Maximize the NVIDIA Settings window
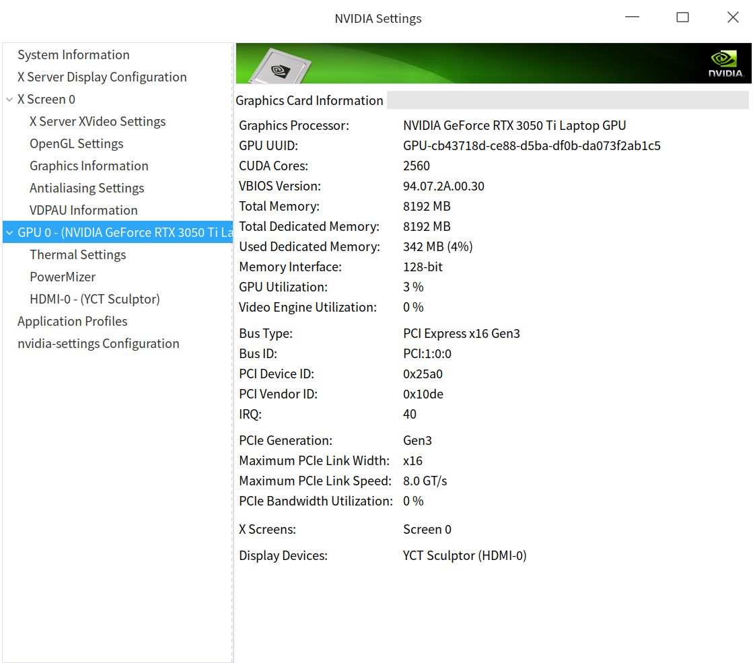753x663 pixels. [x=682, y=18]
